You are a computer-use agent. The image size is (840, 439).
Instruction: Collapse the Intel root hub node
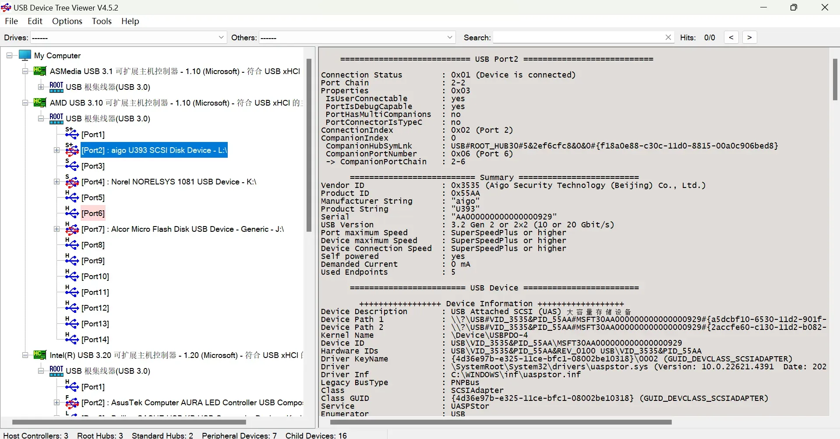[41, 371]
